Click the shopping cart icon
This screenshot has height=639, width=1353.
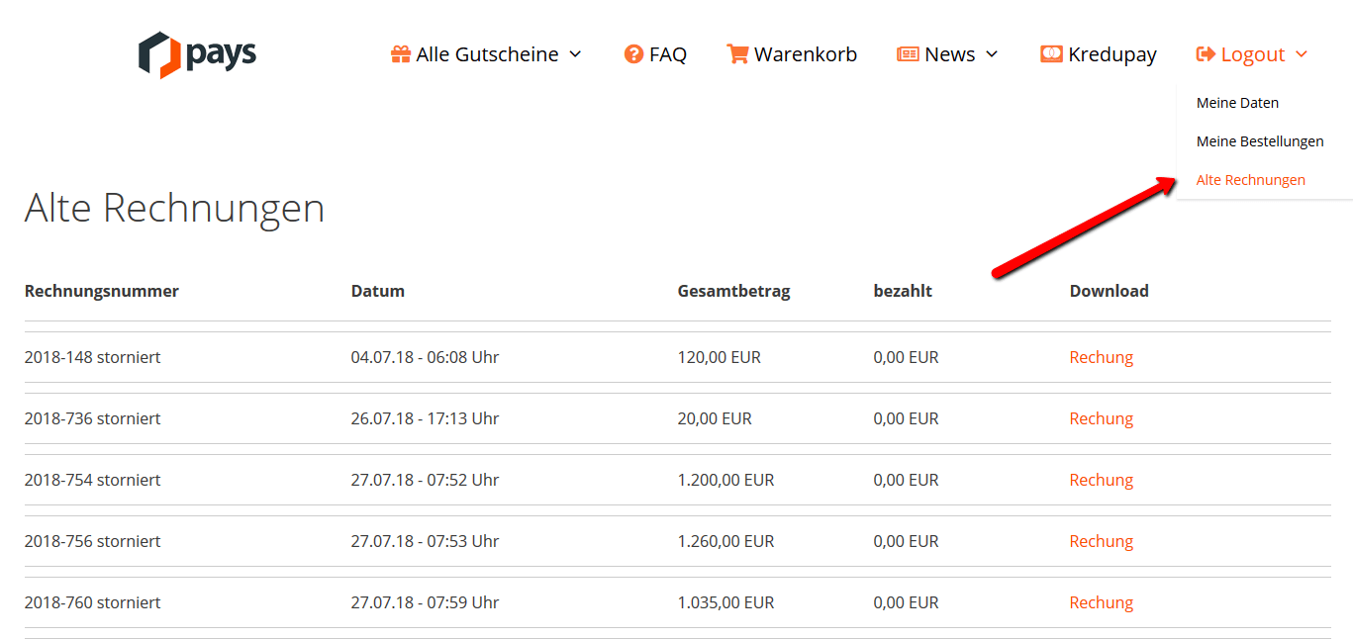(x=737, y=54)
